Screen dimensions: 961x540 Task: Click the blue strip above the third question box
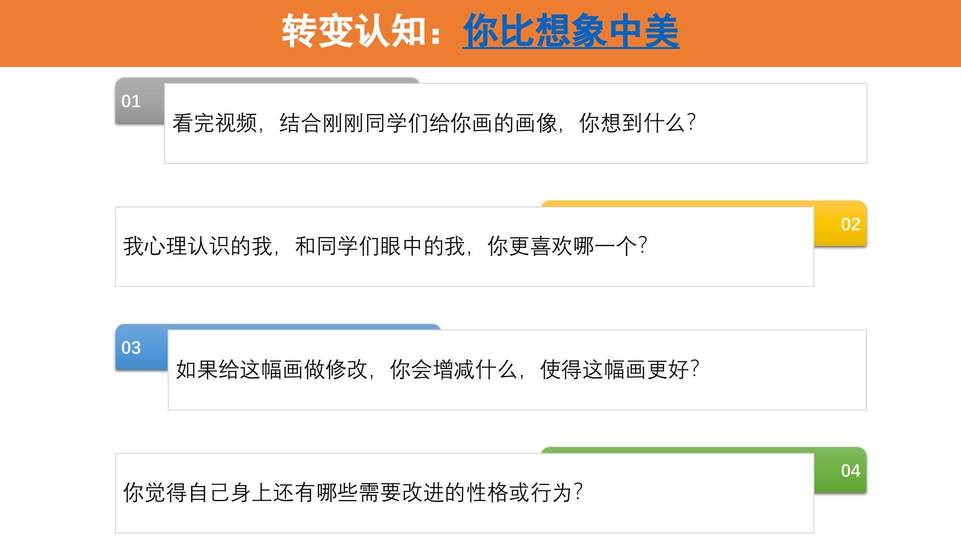click(x=300, y=327)
